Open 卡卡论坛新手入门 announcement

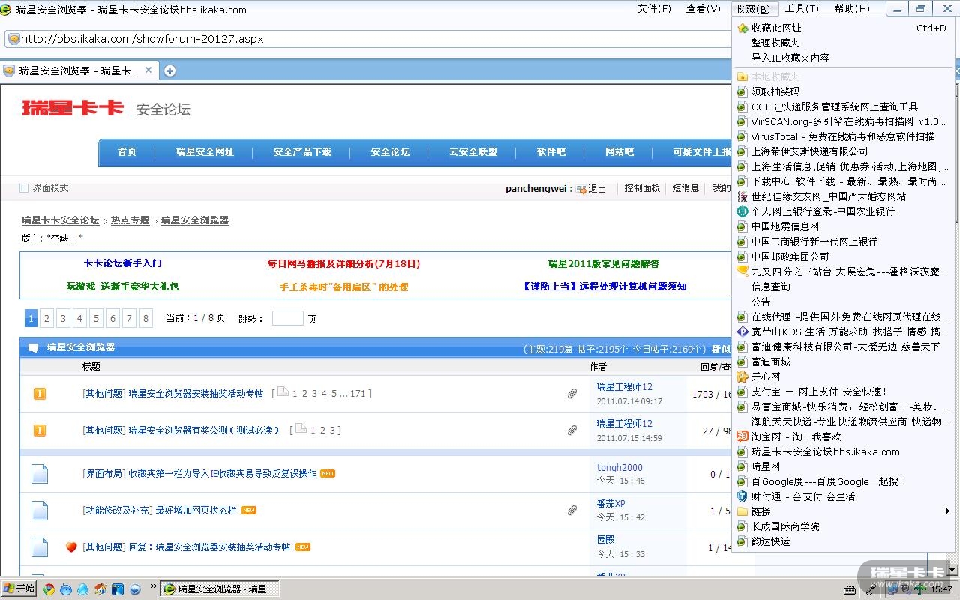[123, 263]
